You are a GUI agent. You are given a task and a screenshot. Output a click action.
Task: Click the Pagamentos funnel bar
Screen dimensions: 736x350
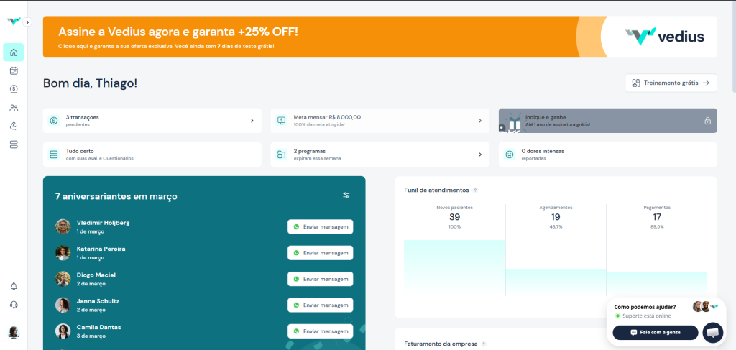[657, 284]
